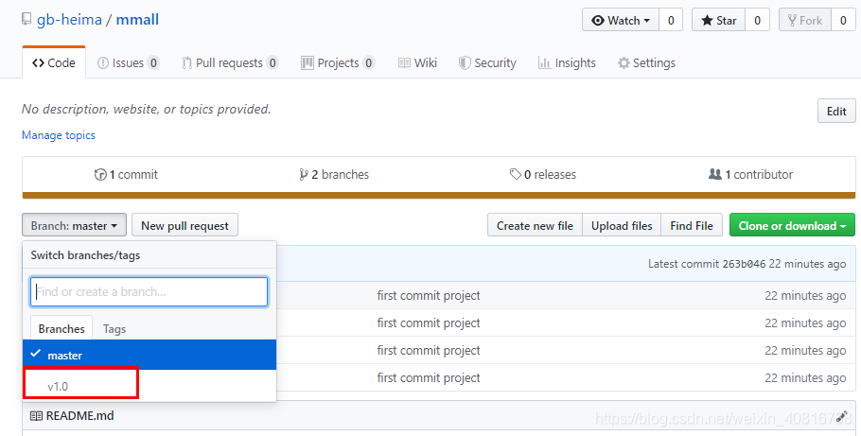Click the Manage topics link
This screenshot has width=861, height=436.
pos(59,135)
